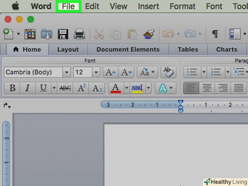Toggle Underline formatting

point(43,88)
